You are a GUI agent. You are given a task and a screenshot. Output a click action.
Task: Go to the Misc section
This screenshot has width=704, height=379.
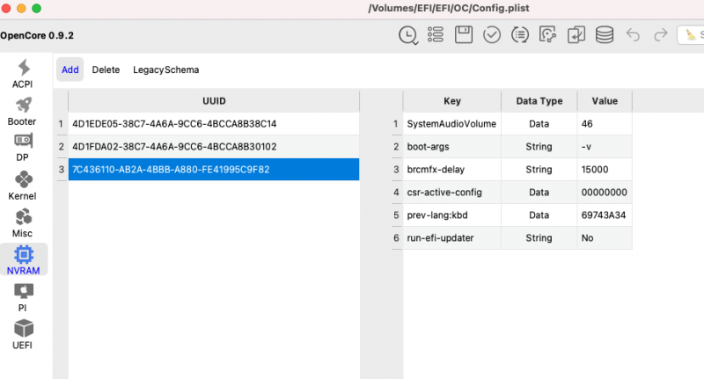[x=23, y=222]
